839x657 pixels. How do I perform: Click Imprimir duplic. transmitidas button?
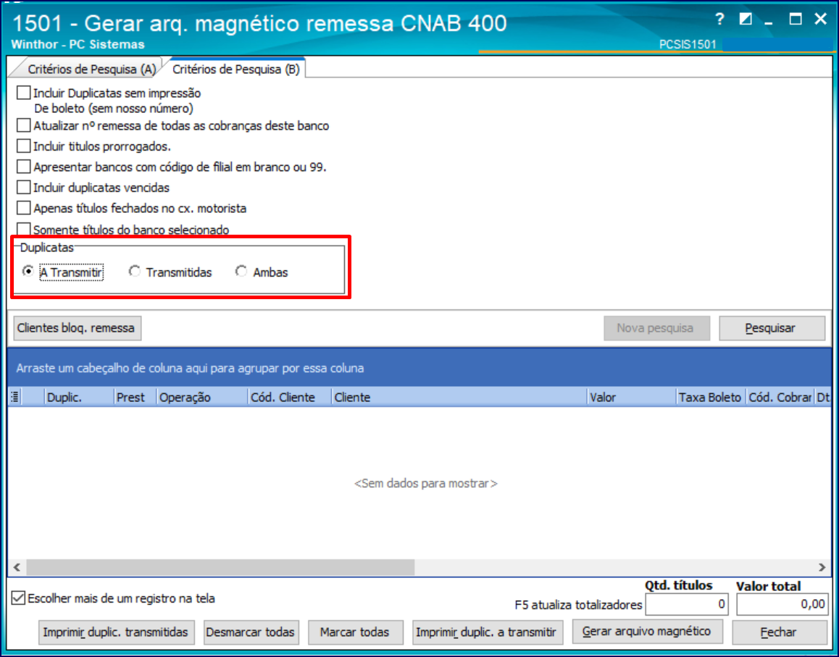point(116,632)
